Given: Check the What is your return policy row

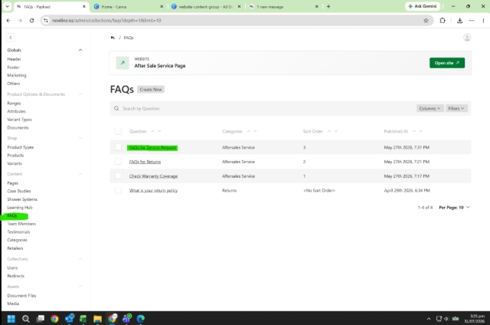Looking at the screenshot, I should coord(118,190).
